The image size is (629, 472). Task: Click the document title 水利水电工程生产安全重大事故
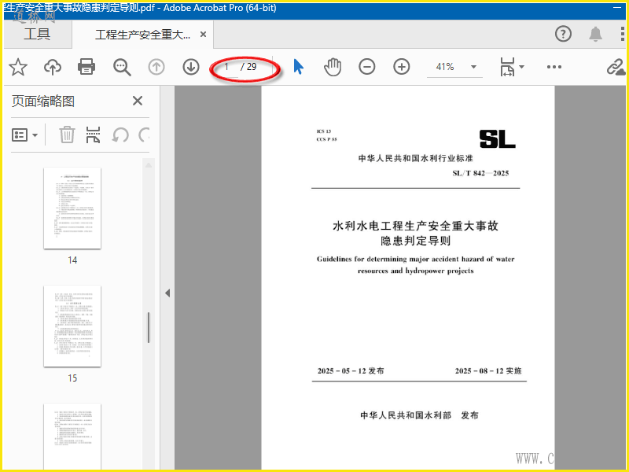(x=416, y=226)
